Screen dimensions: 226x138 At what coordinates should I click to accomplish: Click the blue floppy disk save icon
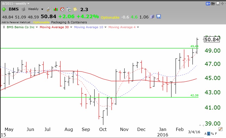(159, 17)
